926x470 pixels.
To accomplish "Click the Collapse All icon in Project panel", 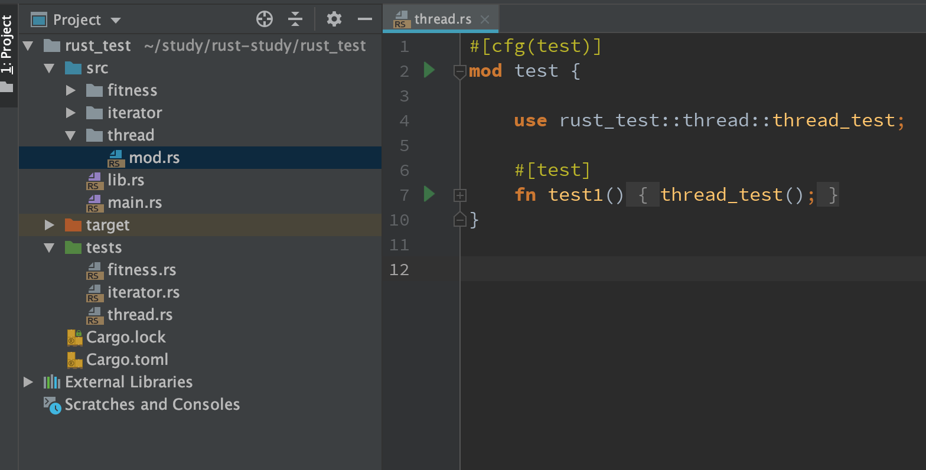I will point(295,19).
